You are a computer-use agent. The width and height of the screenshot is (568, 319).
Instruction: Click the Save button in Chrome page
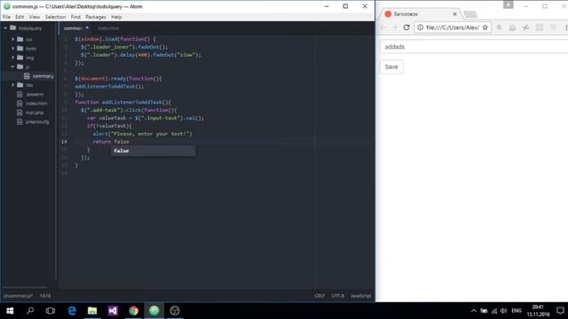[x=391, y=67]
